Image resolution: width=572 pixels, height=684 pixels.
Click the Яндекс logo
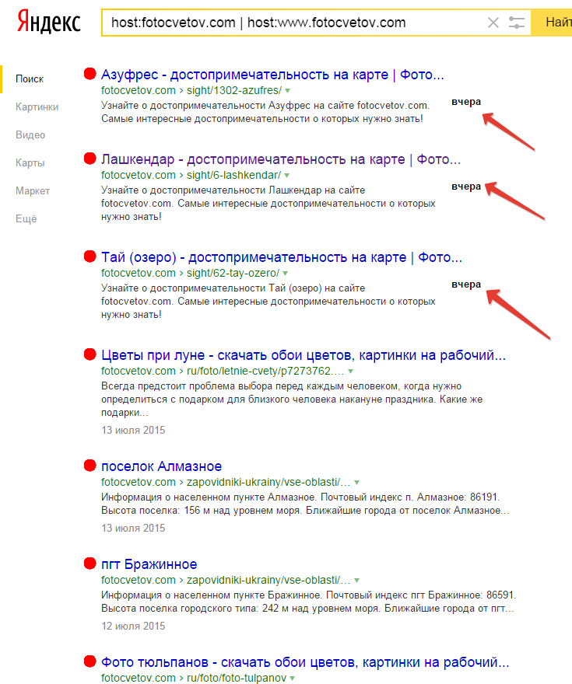click(48, 23)
